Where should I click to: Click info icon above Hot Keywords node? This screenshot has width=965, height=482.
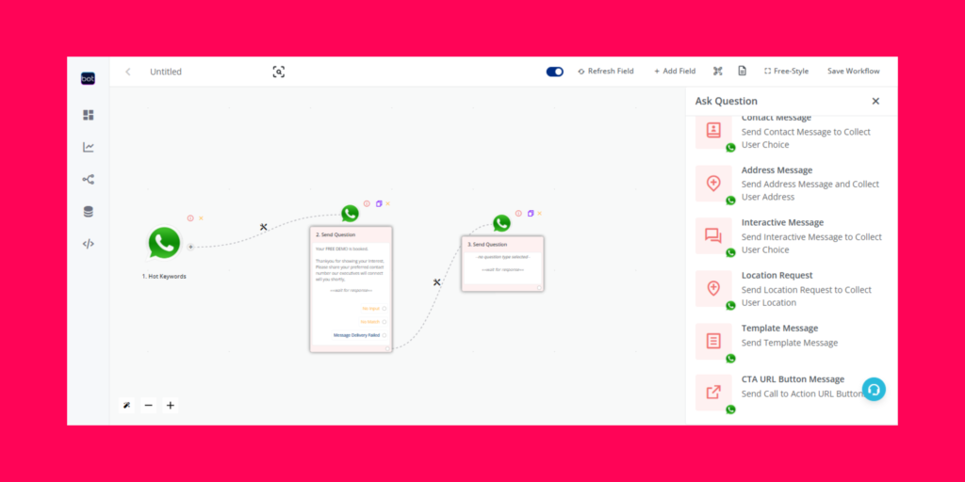coord(190,218)
